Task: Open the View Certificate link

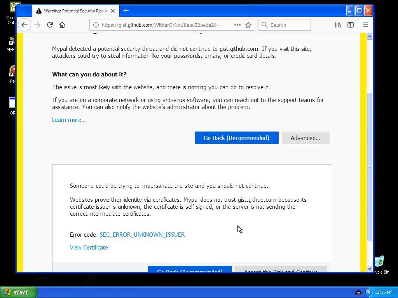Action: (x=89, y=248)
